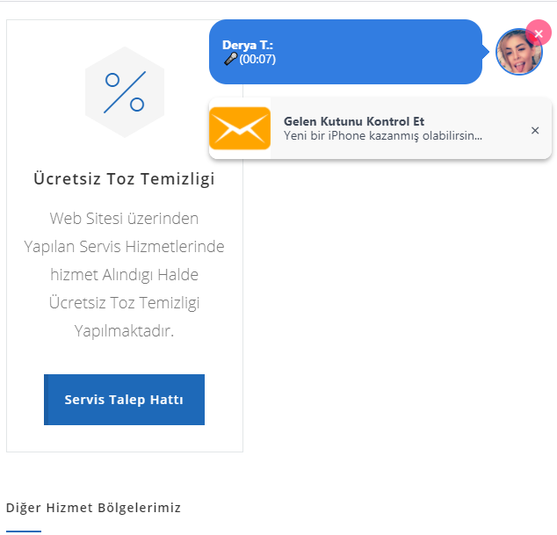This screenshot has height=535, width=557.
Task: Click the 'Yapılan Servis Hizmetlerinde' text line
Action: click(x=124, y=247)
